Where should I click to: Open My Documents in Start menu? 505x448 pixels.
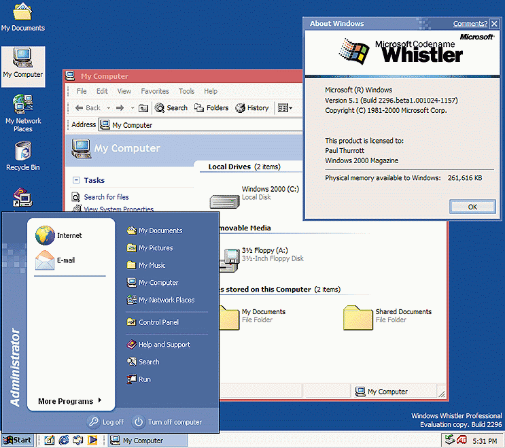[x=154, y=230]
